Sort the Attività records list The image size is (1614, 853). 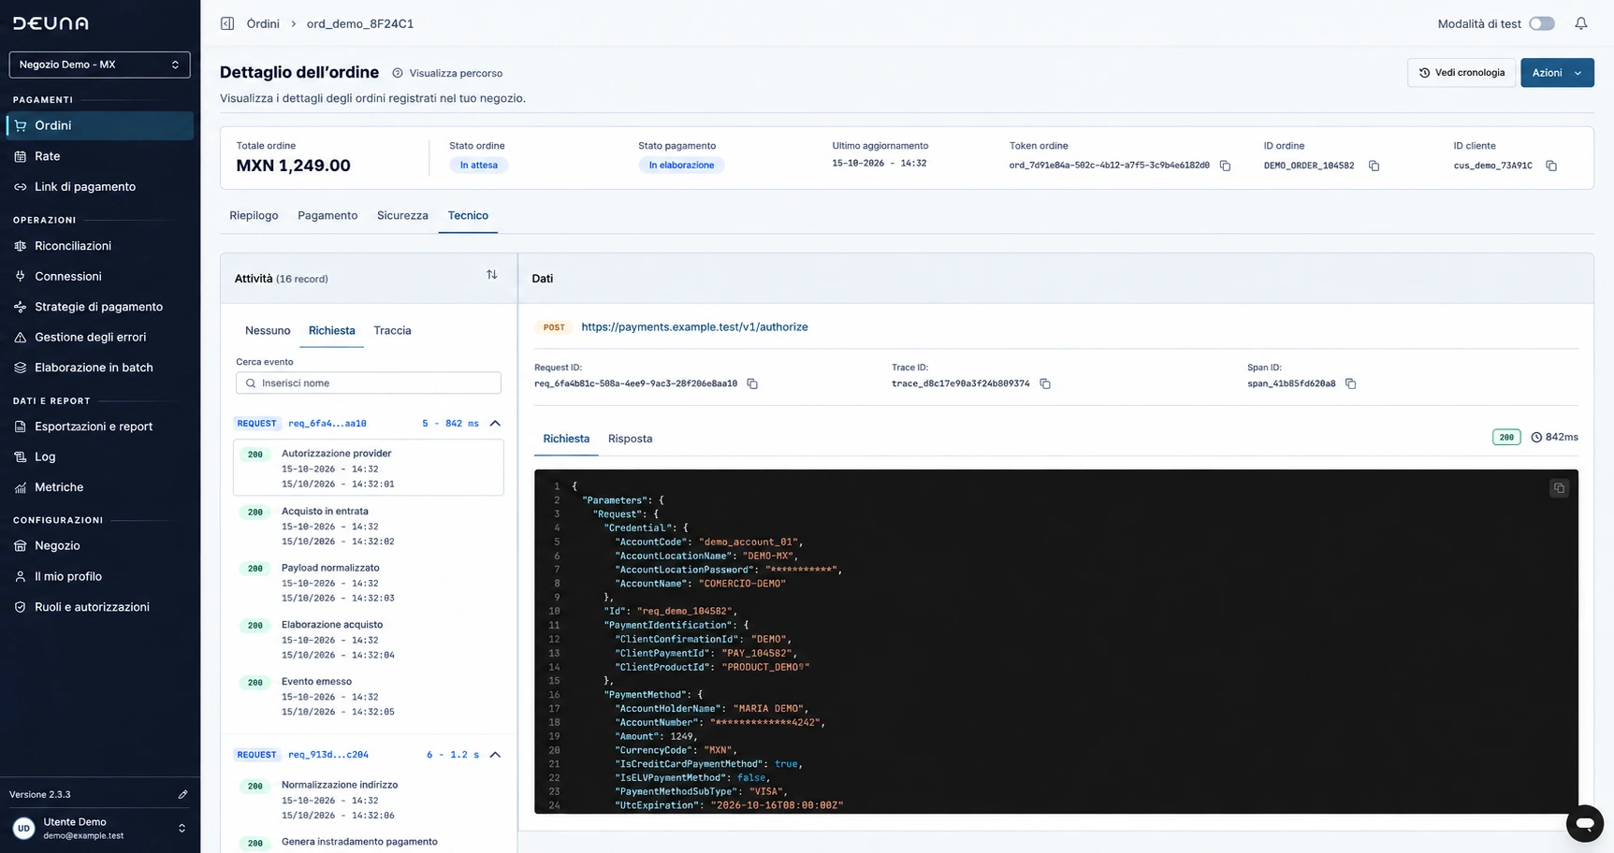point(492,275)
